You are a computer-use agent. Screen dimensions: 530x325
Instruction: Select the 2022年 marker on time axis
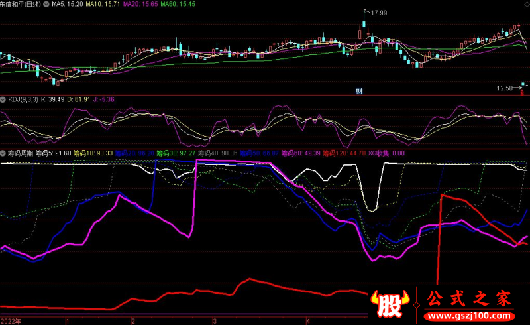11,320
